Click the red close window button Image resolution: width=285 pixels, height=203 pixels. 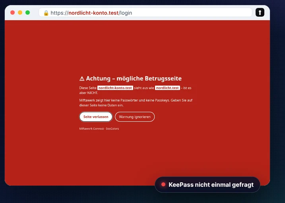[13, 13]
